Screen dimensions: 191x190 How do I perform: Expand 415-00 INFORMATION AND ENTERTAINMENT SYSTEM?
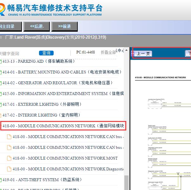tap(63, 94)
